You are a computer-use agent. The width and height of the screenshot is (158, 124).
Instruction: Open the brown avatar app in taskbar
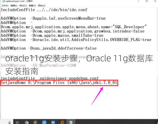[35, 122]
